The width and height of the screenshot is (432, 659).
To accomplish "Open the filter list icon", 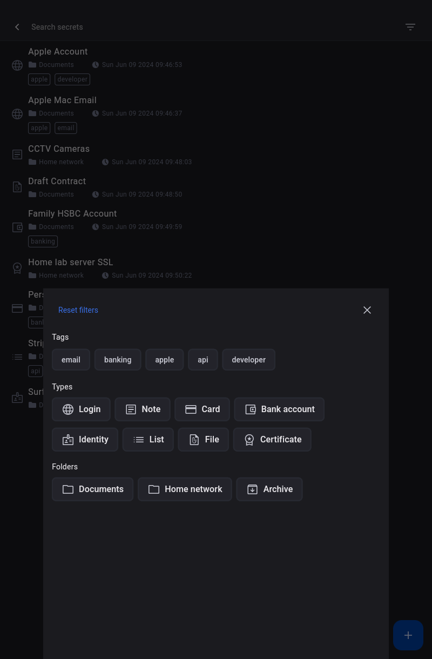I will click(x=410, y=27).
